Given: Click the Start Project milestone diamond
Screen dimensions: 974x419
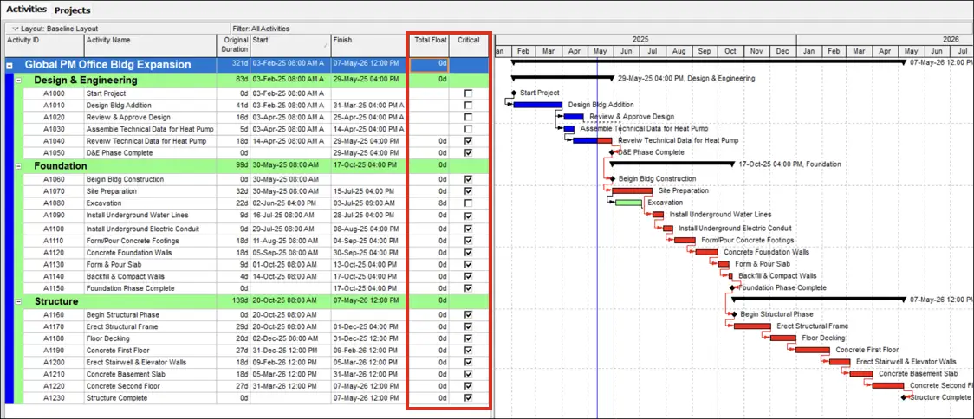Looking at the screenshot, I should pos(514,93).
